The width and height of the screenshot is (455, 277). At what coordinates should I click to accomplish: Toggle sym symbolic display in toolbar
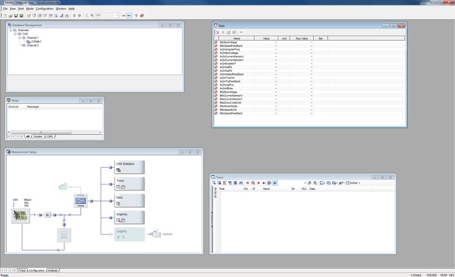click(123, 16)
